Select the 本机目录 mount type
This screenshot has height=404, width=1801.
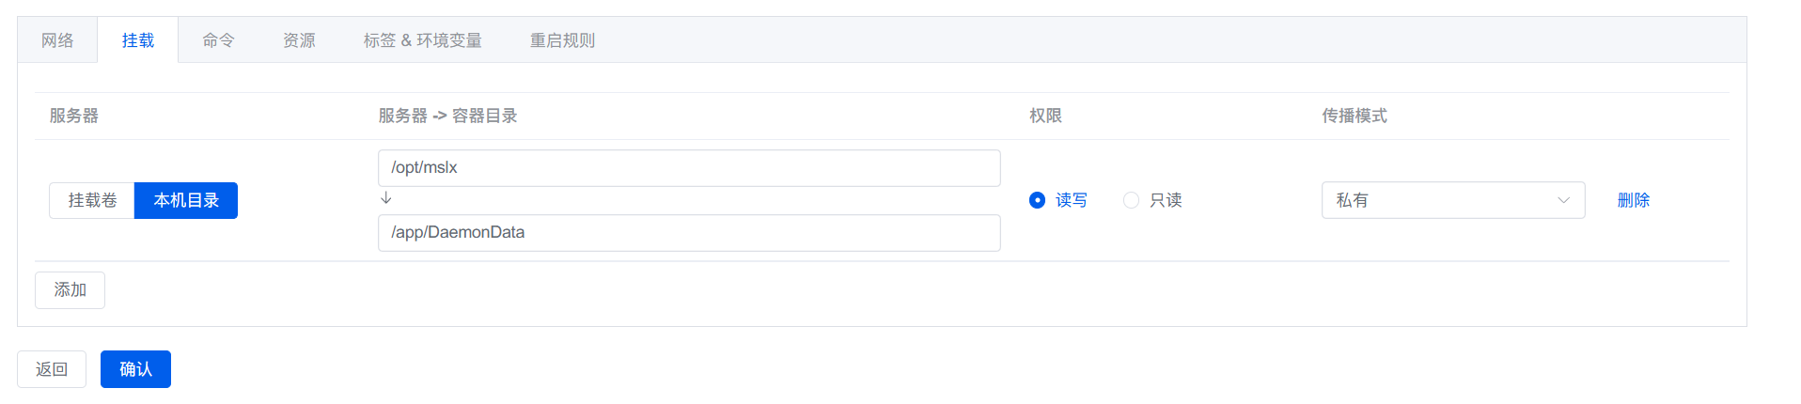click(186, 200)
